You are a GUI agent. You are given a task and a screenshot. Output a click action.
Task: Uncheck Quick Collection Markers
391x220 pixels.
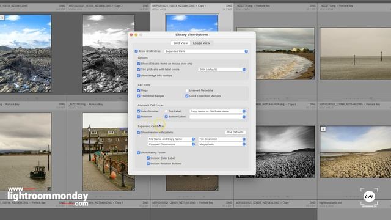[187, 96]
